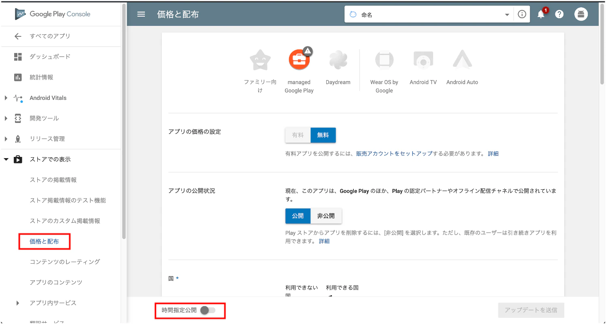Open ストア掲載情報のテスト機能 menu item

68,201
